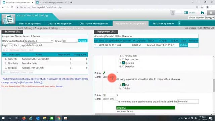Click the Search button
Viewport: 215px width, 121px height.
tap(83, 41)
